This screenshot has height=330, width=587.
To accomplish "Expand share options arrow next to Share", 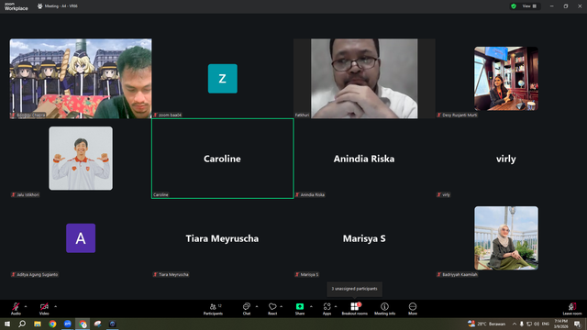I will [x=311, y=306].
